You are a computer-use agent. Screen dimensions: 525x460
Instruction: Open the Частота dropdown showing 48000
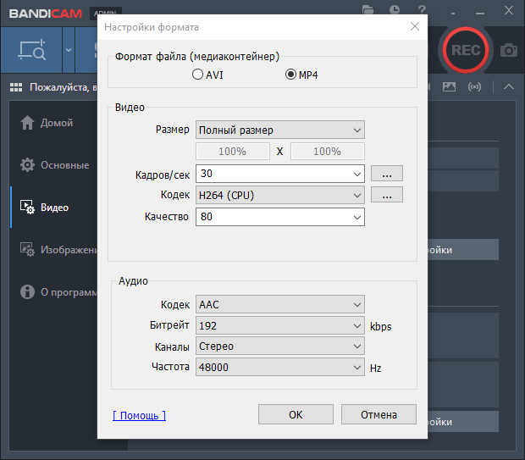[x=280, y=367]
